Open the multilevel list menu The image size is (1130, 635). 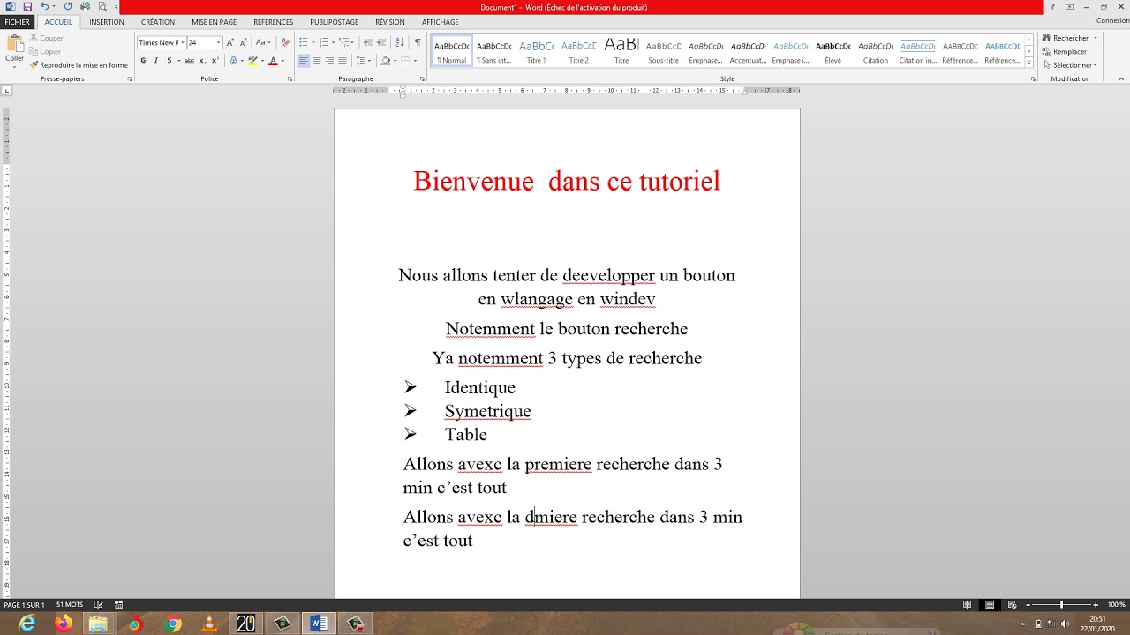345,42
